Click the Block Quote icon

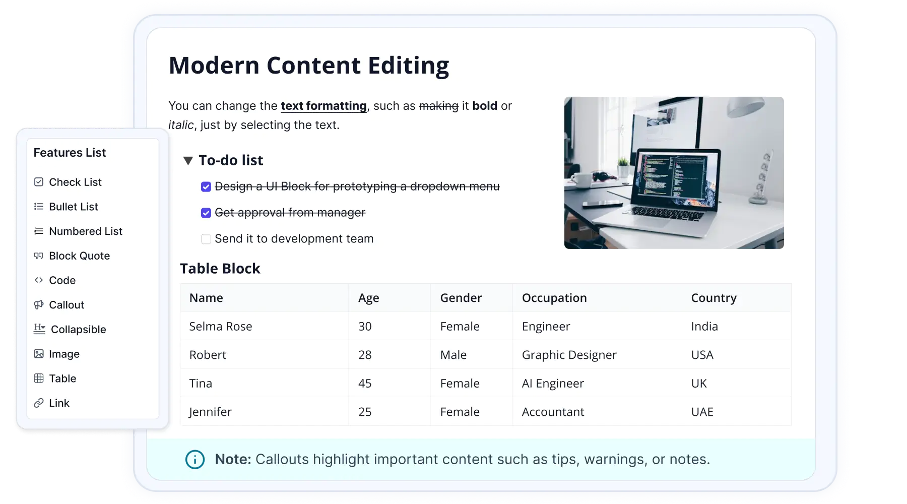click(39, 256)
